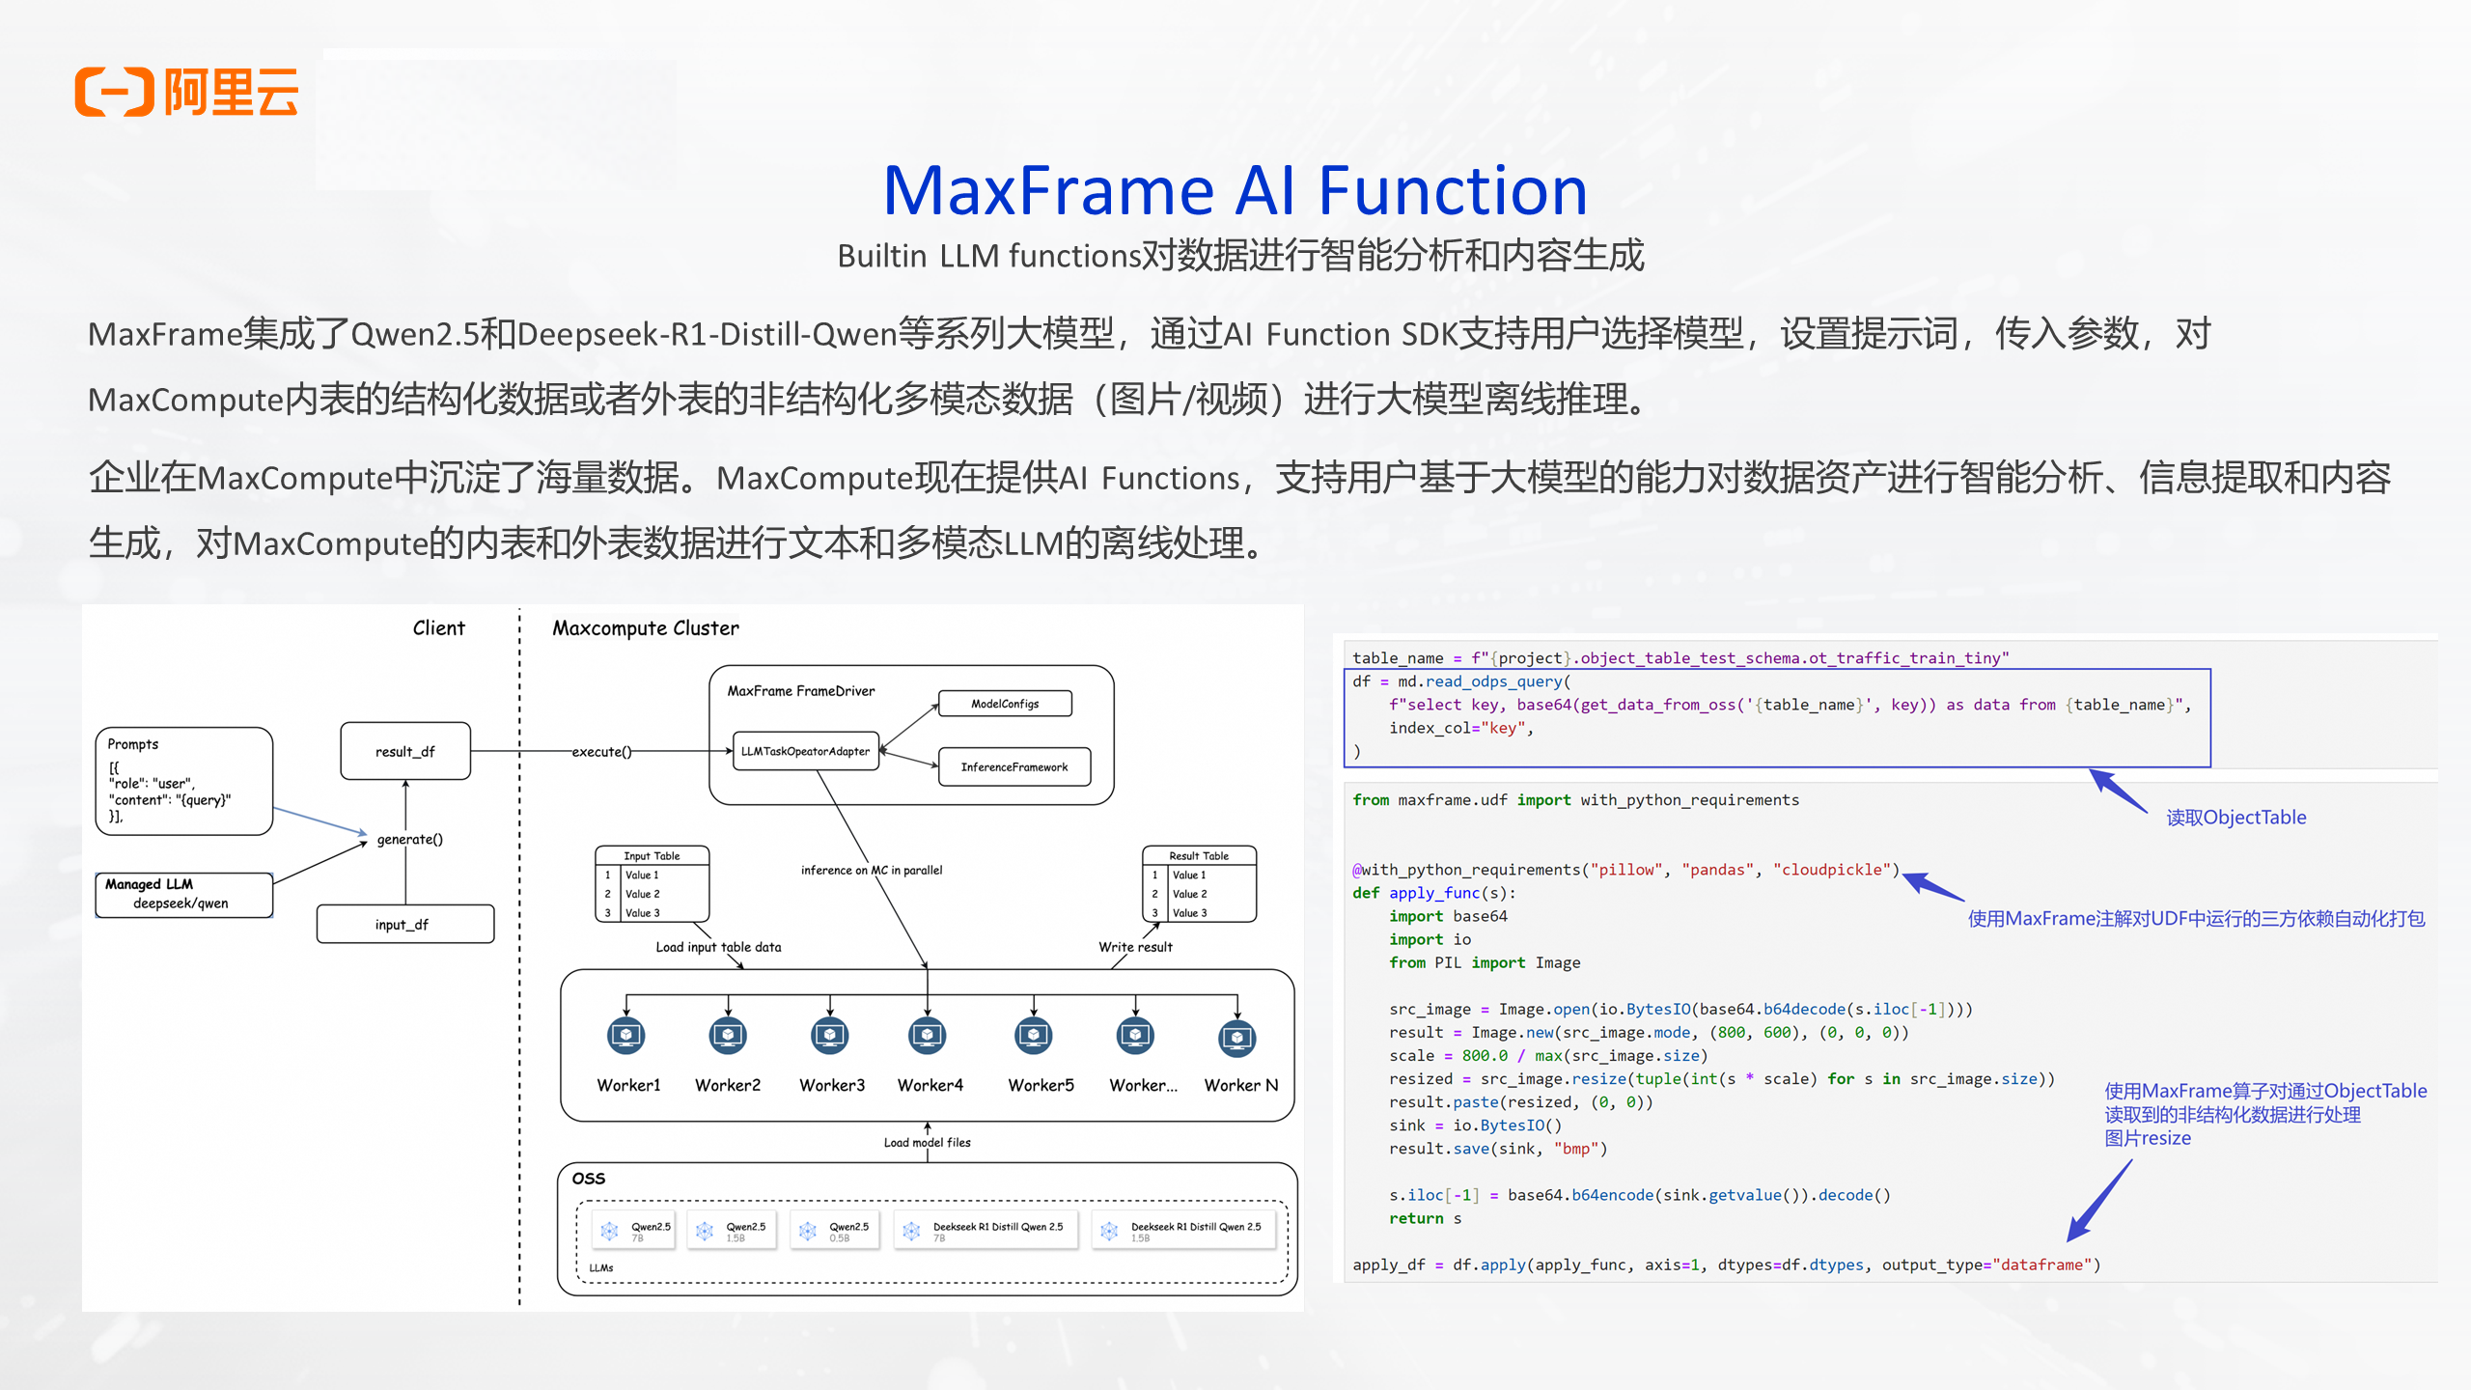The image size is (2471, 1390).
Task: Click the MaxFrame AI Function title
Action: pyautogui.click(x=1235, y=190)
